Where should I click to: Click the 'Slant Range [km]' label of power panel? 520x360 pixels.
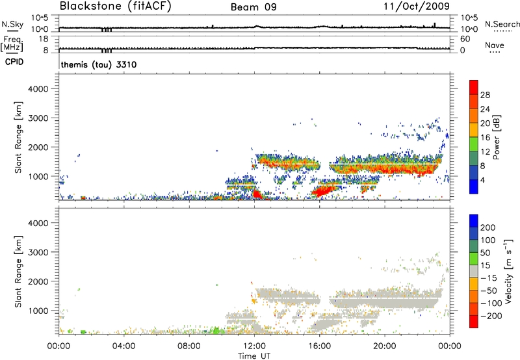click(18, 137)
